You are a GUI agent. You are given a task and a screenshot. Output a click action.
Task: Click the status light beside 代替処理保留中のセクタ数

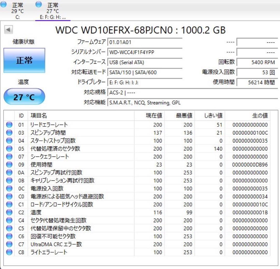pos(9,228)
